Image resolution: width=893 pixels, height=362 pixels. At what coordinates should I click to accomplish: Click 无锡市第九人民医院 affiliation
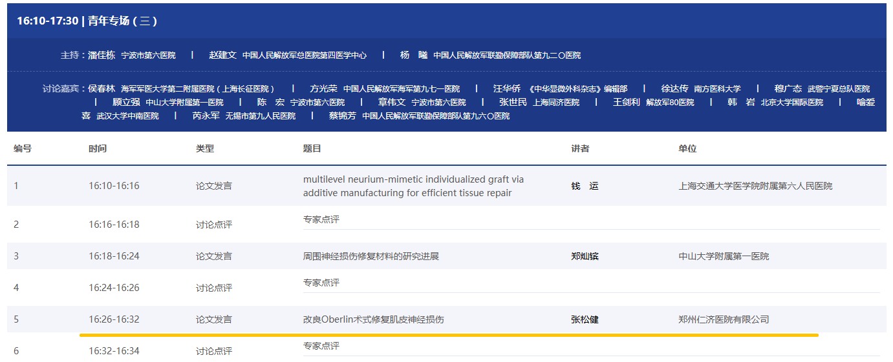[x=261, y=116]
